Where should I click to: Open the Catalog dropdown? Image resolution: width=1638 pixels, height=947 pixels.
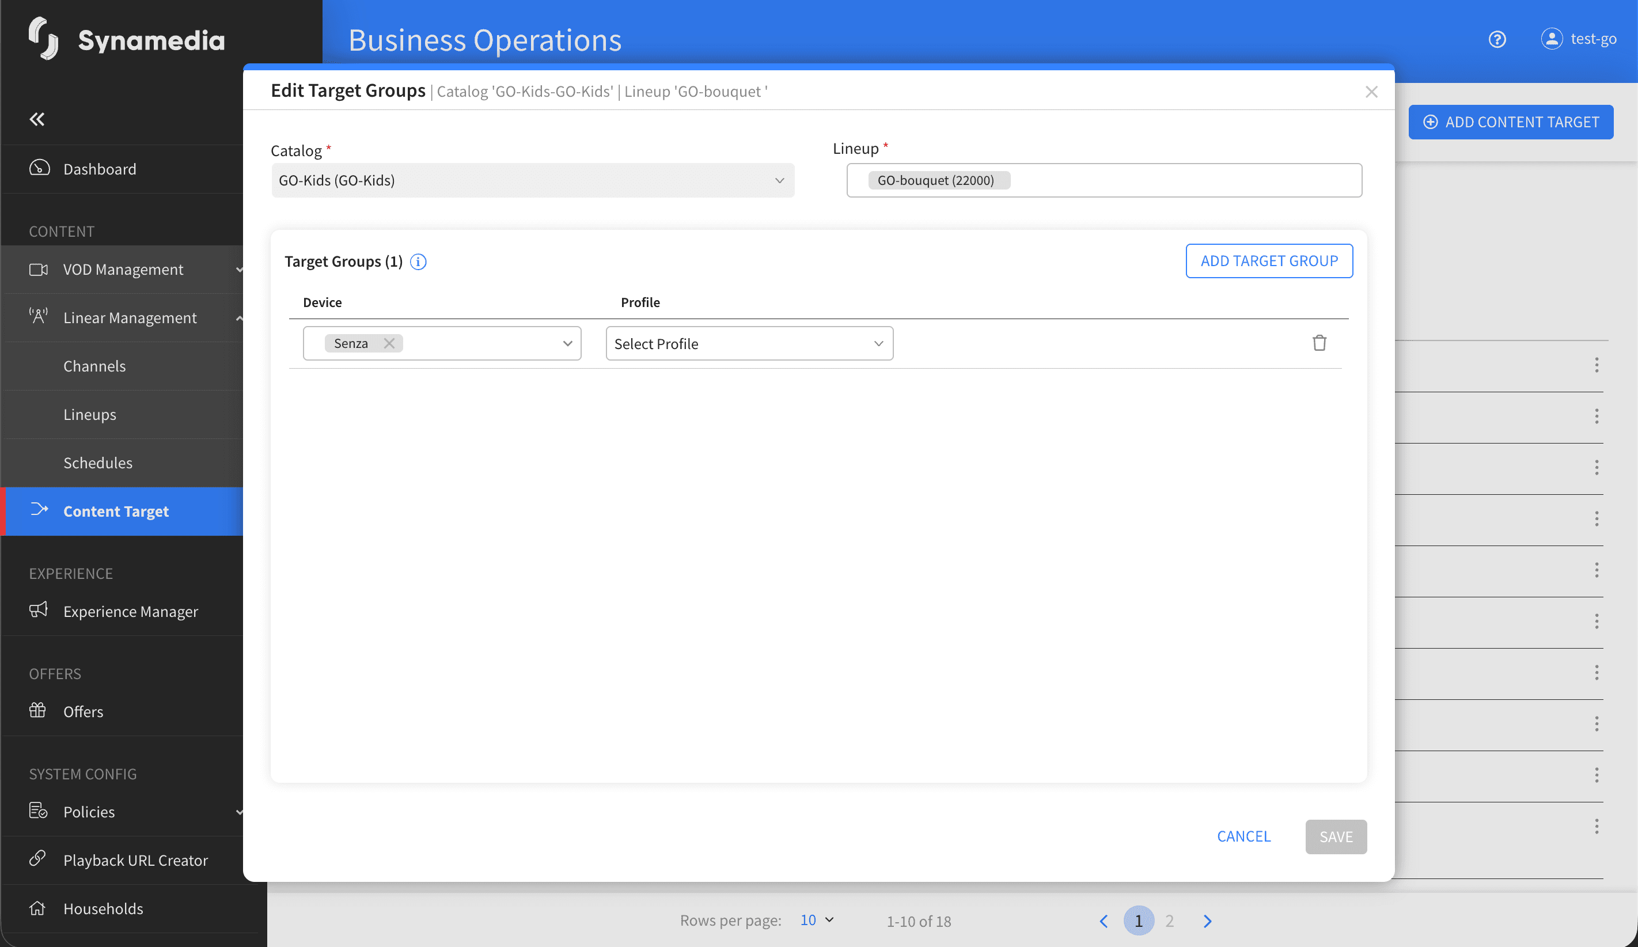pos(532,180)
